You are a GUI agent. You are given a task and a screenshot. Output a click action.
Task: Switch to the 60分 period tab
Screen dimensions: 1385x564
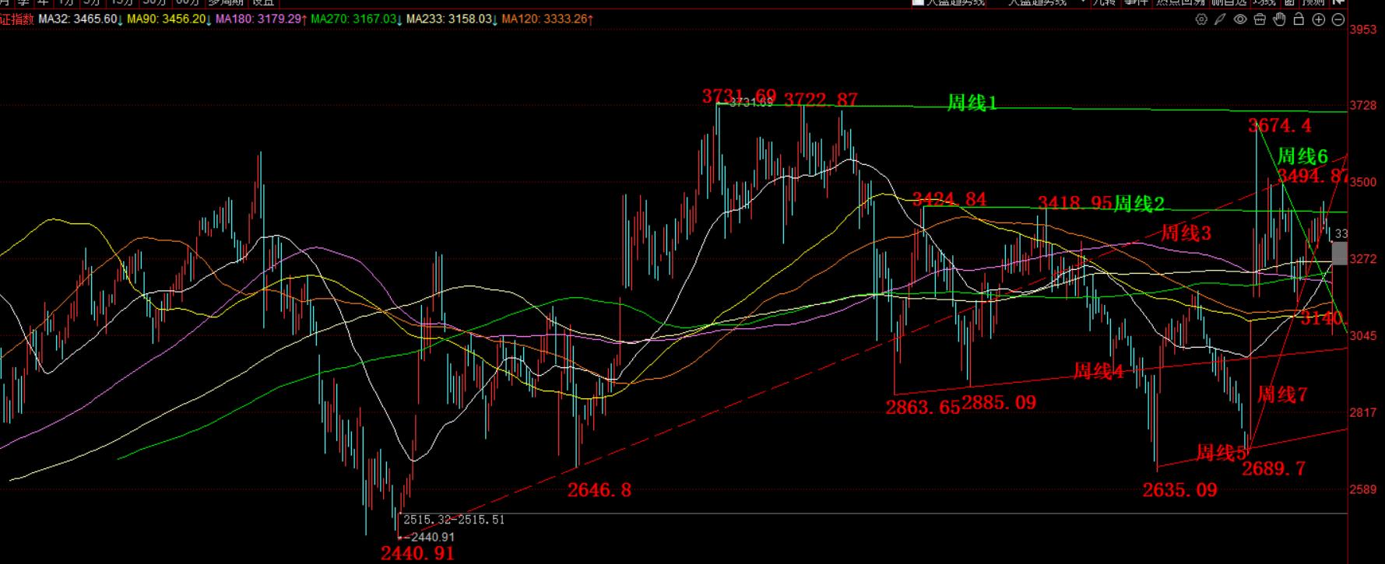coord(188,2)
